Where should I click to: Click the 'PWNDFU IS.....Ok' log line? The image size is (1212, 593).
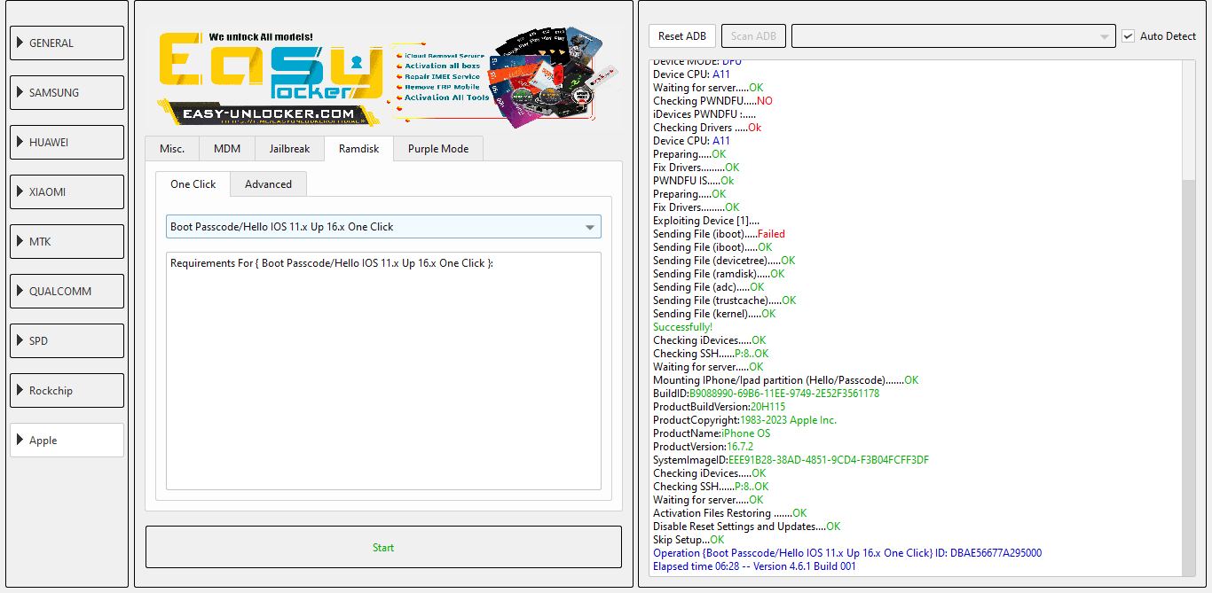coord(693,181)
